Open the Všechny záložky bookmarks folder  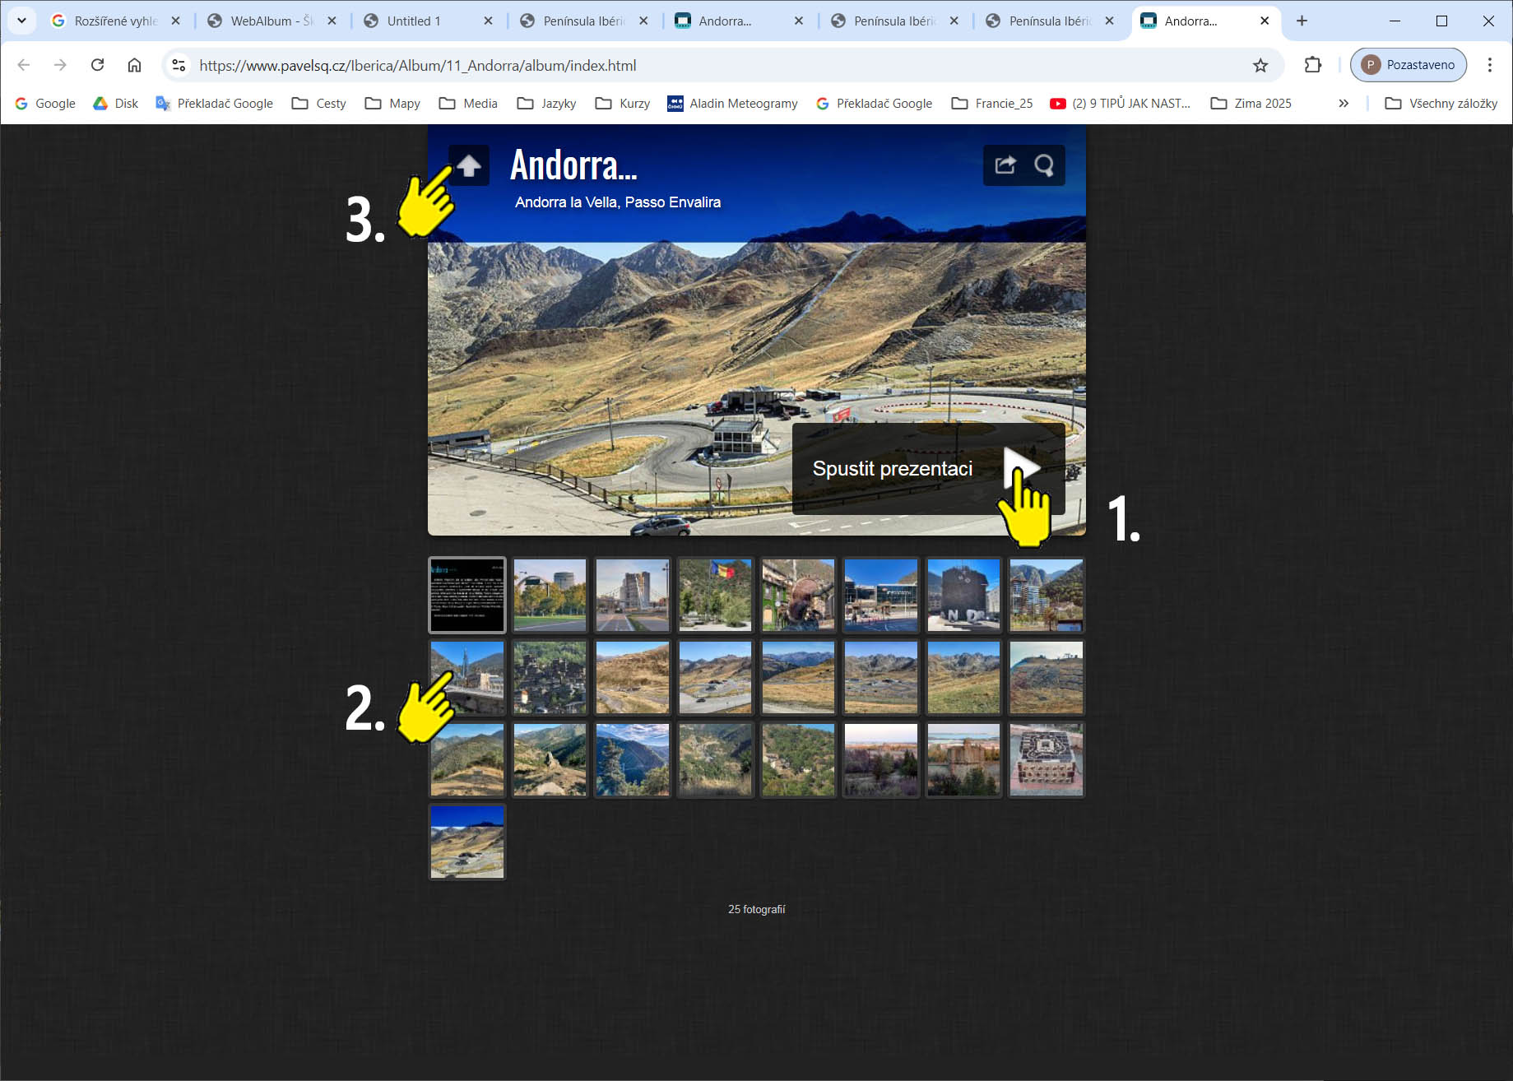(1441, 103)
